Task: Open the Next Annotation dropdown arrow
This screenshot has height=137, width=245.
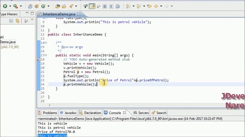Action: pyautogui.click(x=134, y=6)
